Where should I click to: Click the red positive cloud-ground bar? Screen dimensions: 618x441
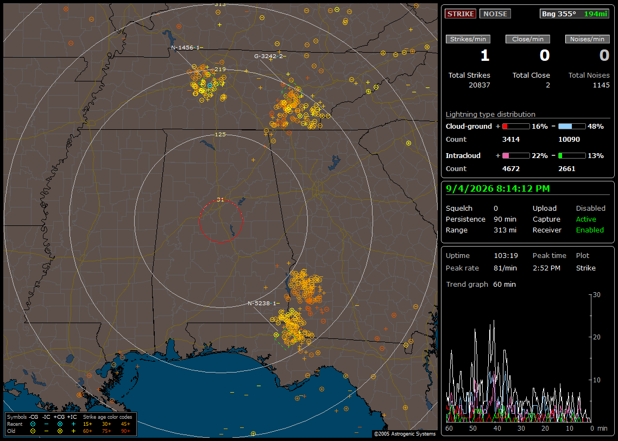(x=516, y=127)
